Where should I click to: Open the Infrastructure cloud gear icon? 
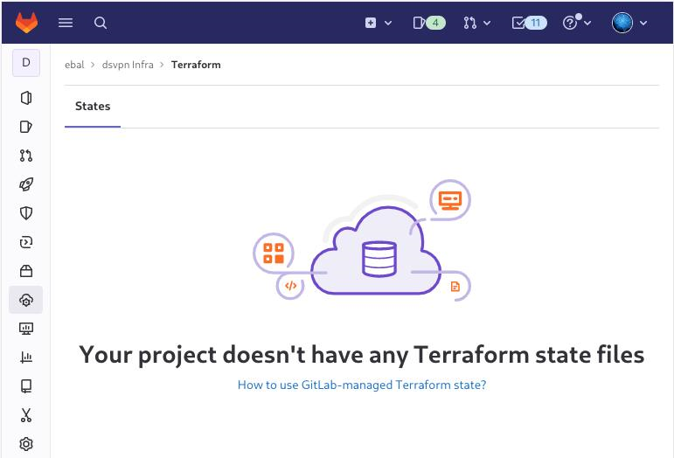[x=26, y=300]
